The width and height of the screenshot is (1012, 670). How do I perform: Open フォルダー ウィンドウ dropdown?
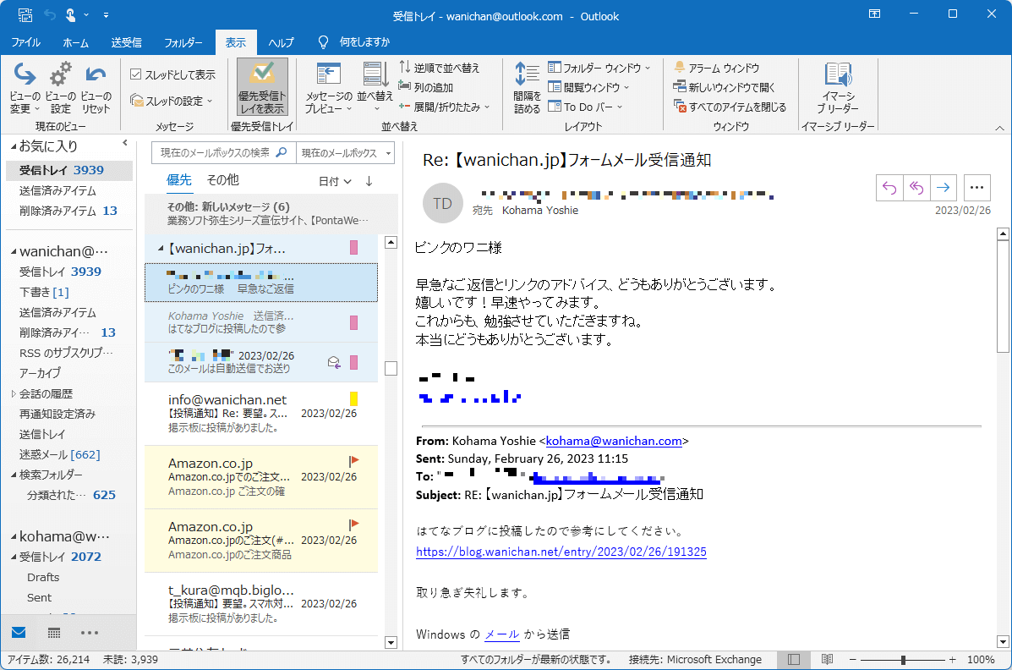[x=599, y=68]
